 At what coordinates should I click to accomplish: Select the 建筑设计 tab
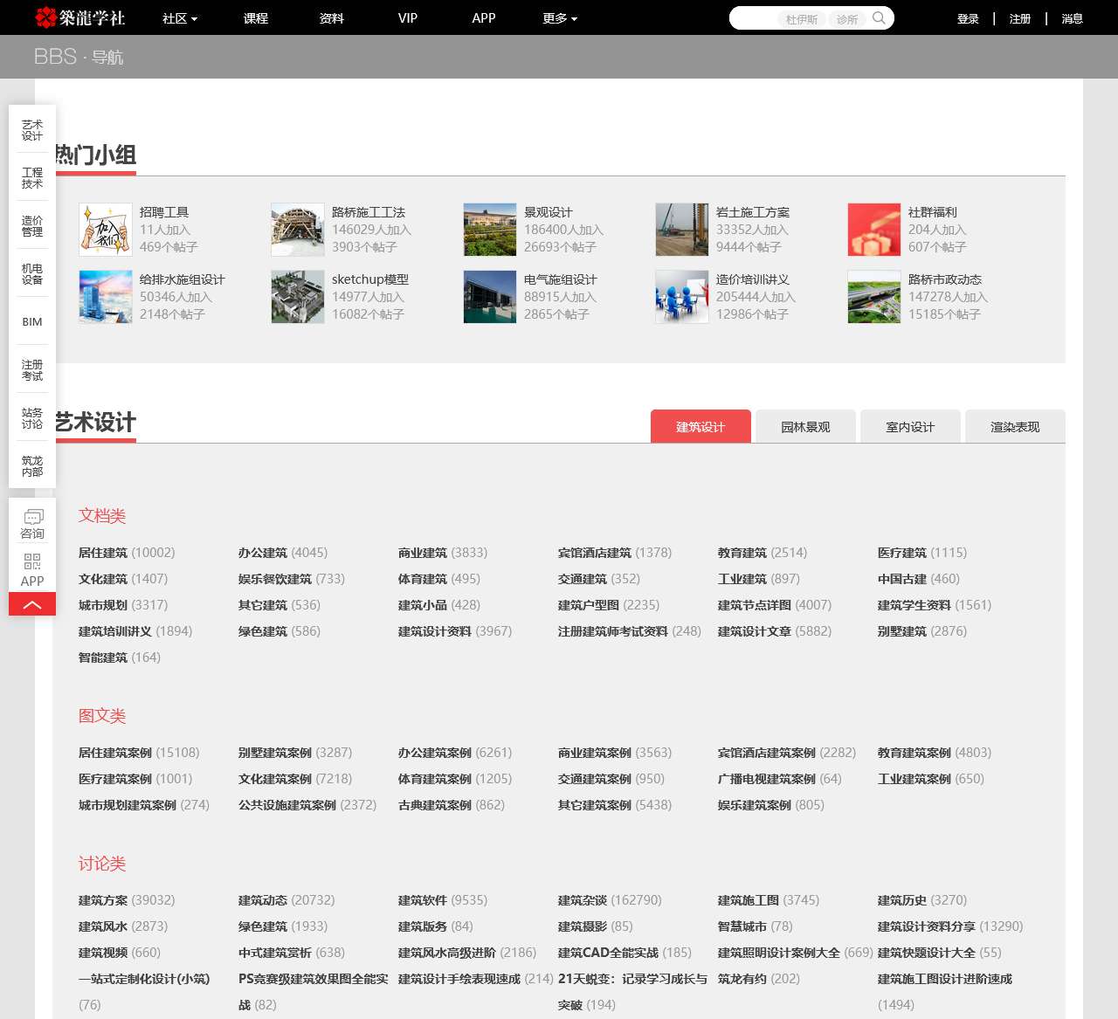tap(700, 426)
